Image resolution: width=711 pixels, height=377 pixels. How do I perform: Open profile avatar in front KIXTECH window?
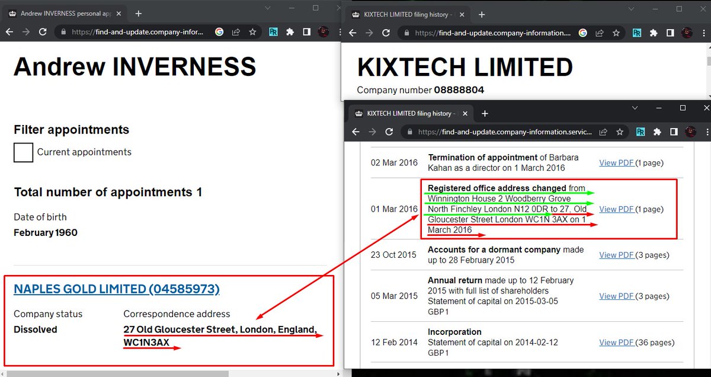tap(690, 132)
